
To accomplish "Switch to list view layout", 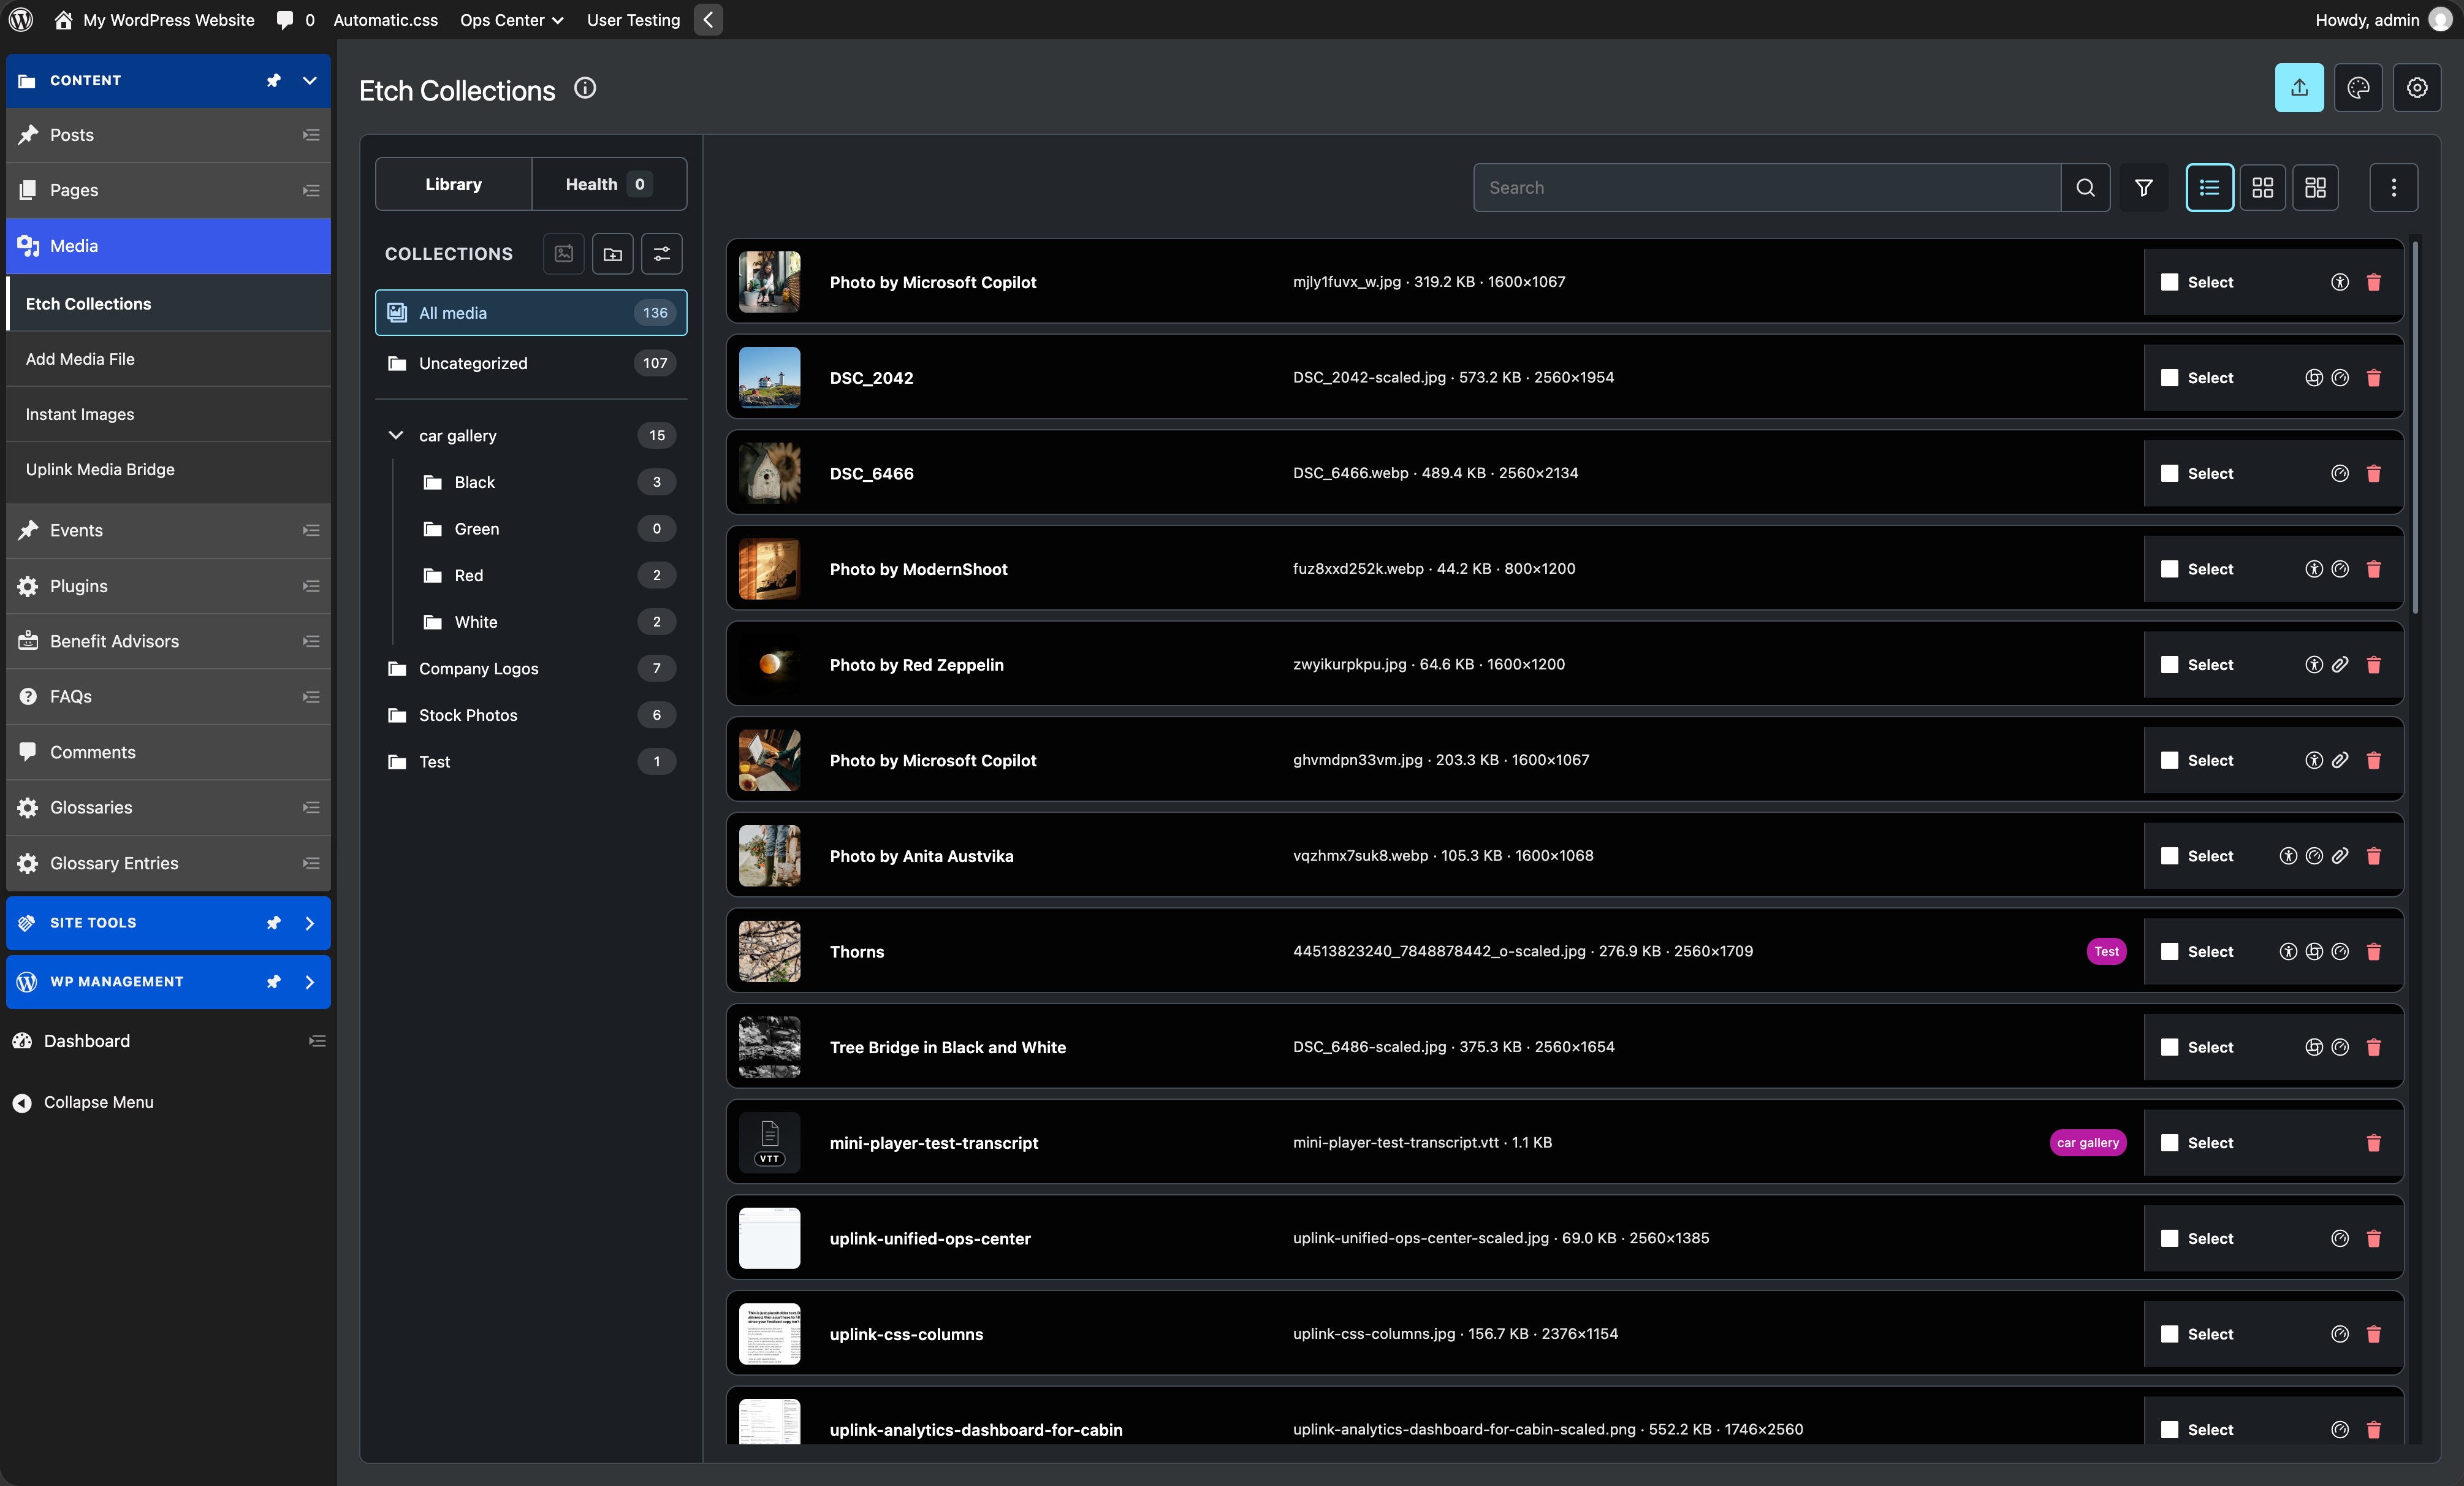I will (x=2209, y=187).
